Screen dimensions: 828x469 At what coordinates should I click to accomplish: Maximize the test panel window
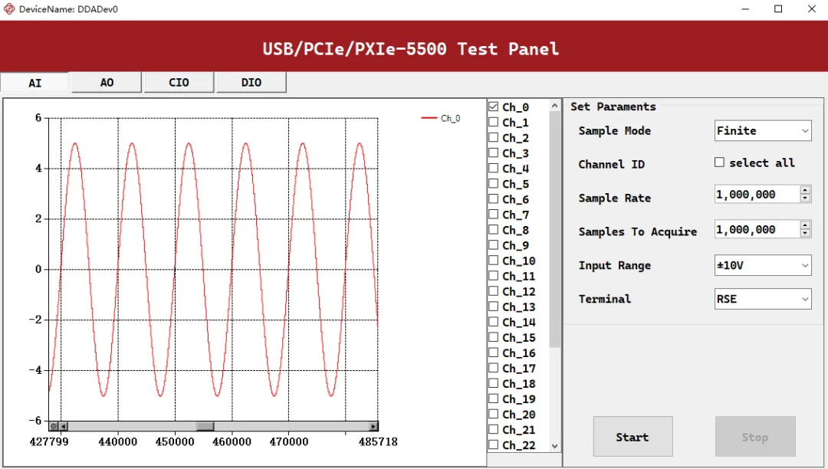pyautogui.click(x=778, y=9)
